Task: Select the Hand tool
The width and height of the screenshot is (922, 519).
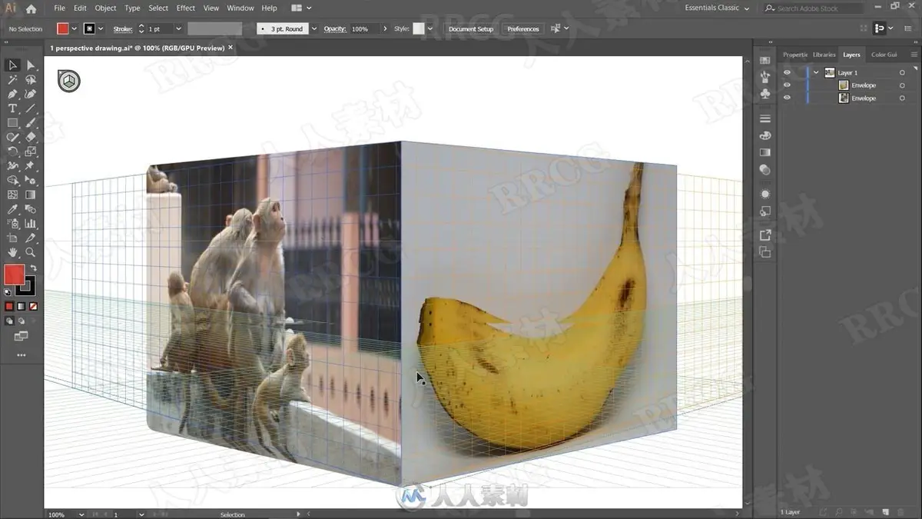Action: click(x=13, y=252)
